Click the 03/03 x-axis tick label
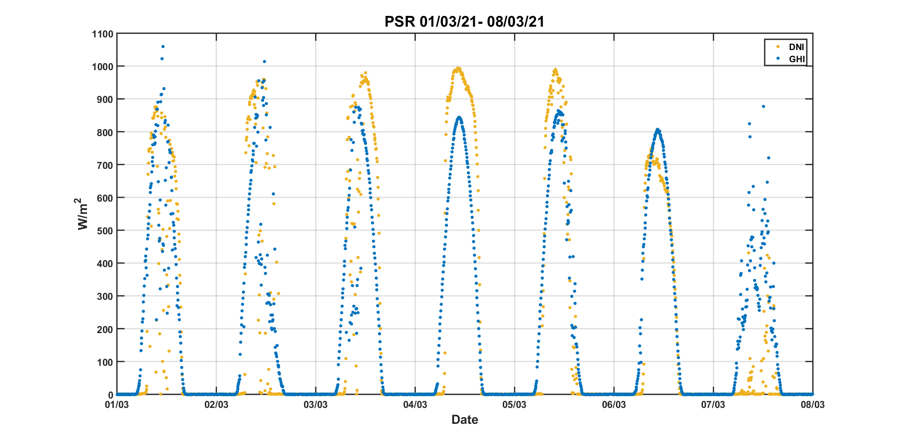 click(316, 405)
